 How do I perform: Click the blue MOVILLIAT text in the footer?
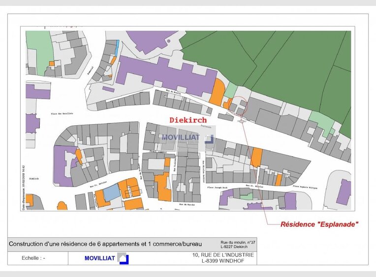[x=100, y=258]
